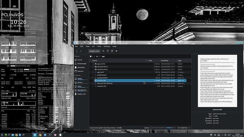Switch to the running Chrome task
Screen dimensions: 244x137
[x=40, y=135]
